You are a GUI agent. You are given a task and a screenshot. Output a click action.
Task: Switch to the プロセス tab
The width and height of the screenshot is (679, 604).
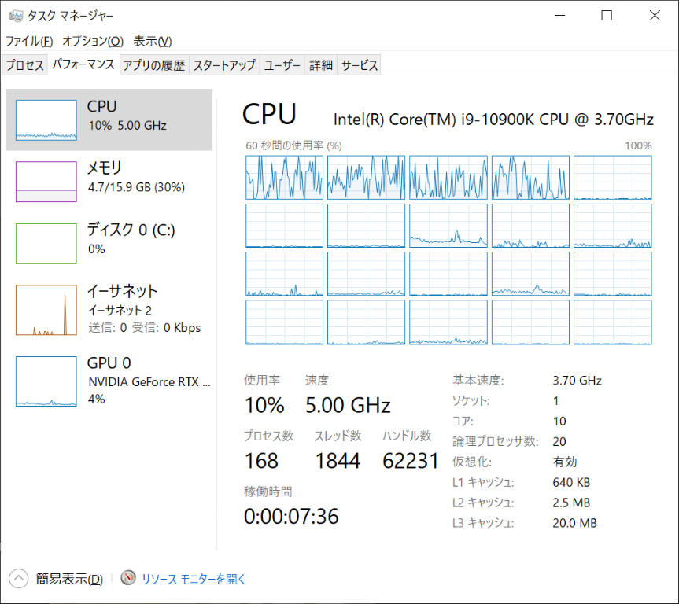[25, 65]
